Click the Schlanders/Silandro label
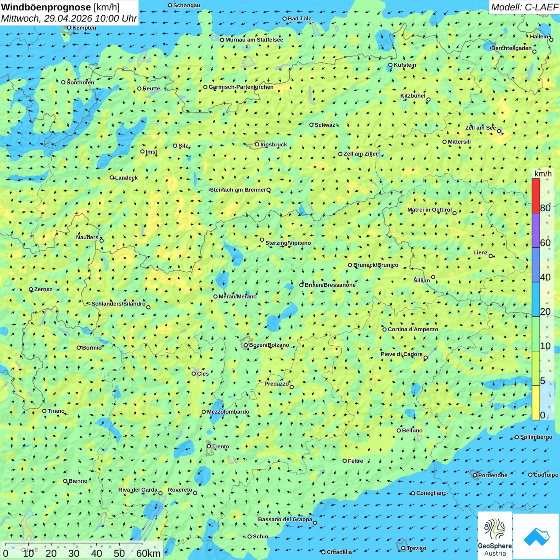This screenshot has height=560, width=560. [x=118, y=304]
